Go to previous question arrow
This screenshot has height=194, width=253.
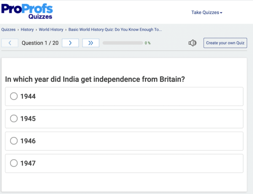[10, 43]
